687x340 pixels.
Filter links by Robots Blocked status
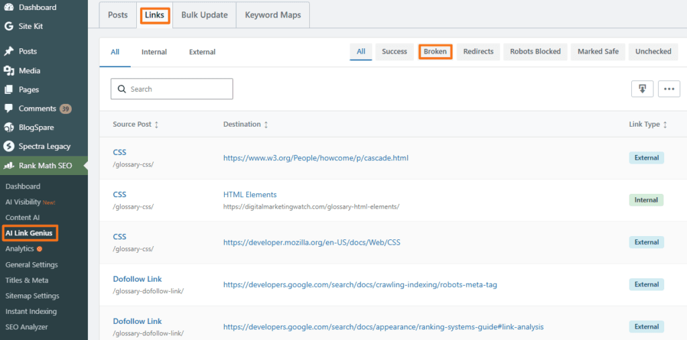coord(535,51)
